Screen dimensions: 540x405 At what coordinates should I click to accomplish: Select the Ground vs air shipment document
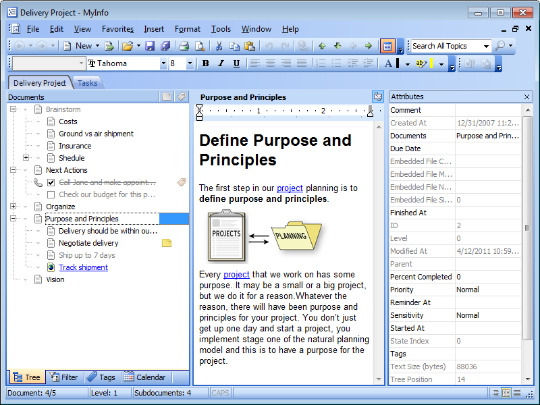click(x=96, y=134)
